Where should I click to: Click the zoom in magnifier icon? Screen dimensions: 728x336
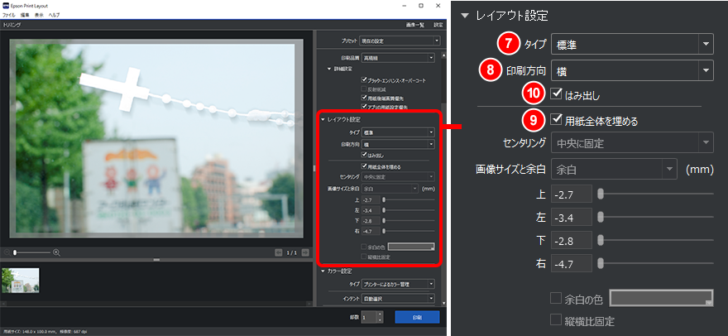coord(56,252)
